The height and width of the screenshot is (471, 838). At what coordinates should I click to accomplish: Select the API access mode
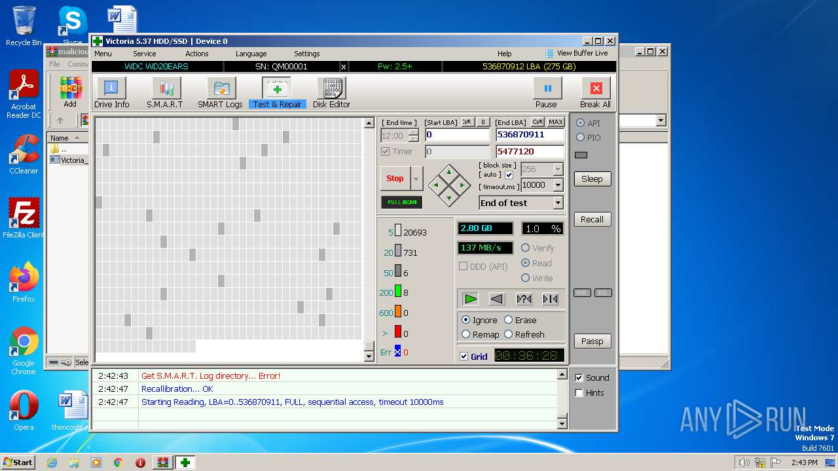(588, 123)
